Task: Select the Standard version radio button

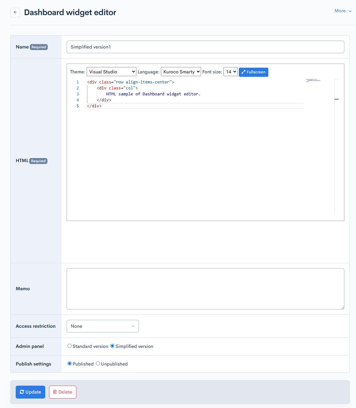Action: click(x=70, y=346)
